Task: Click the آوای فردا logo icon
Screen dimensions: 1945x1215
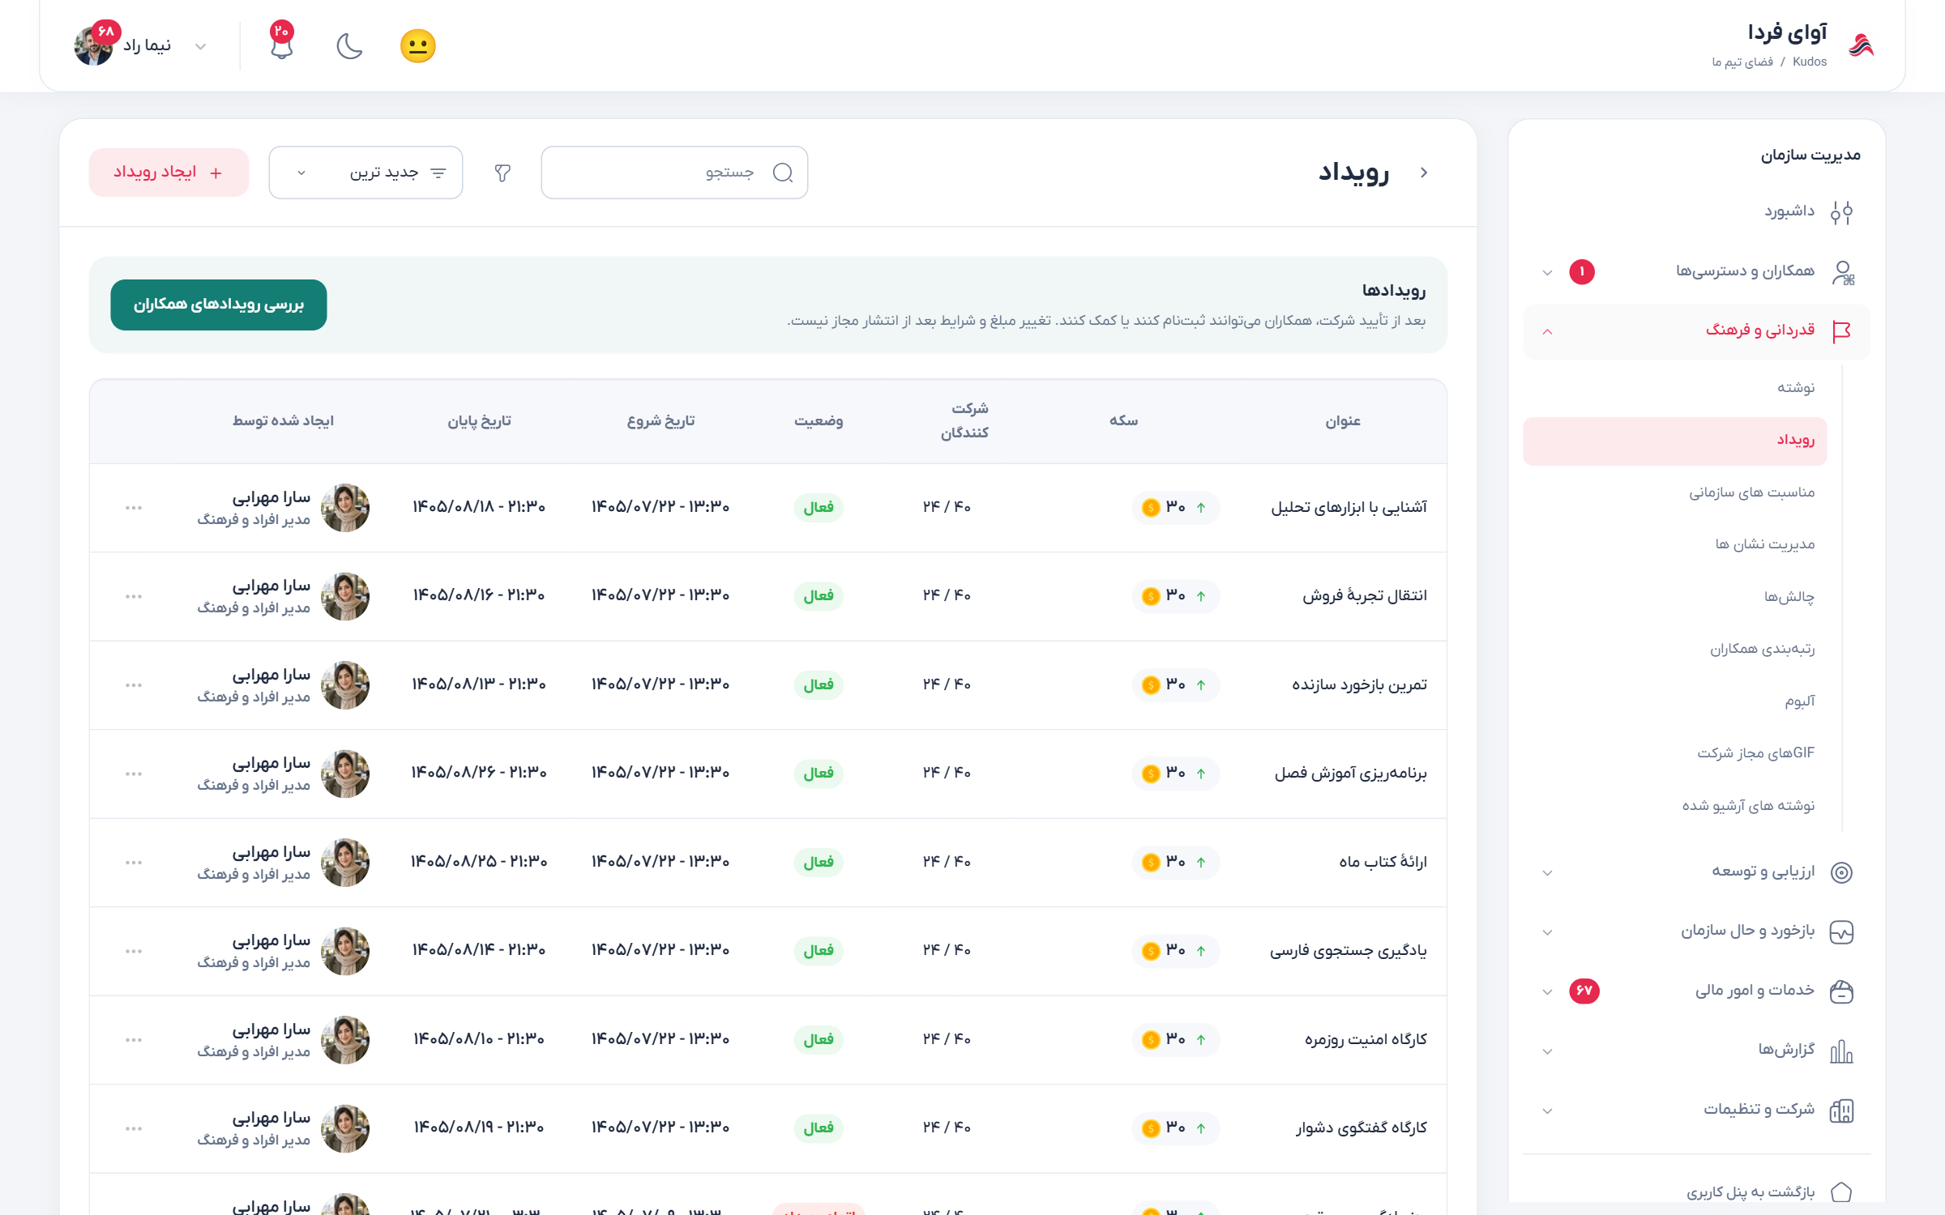Action: (x=1862, y=46)
